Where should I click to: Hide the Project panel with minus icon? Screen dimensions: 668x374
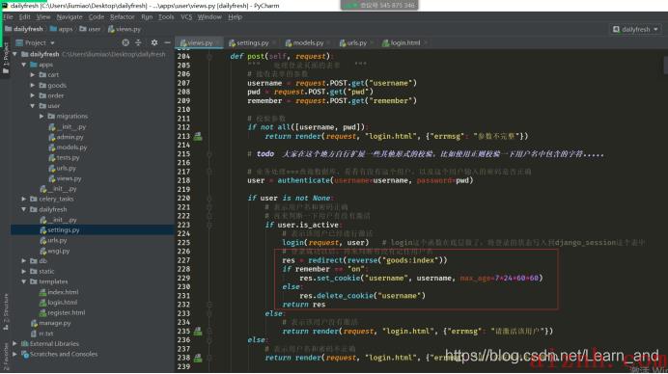[167, 43]
